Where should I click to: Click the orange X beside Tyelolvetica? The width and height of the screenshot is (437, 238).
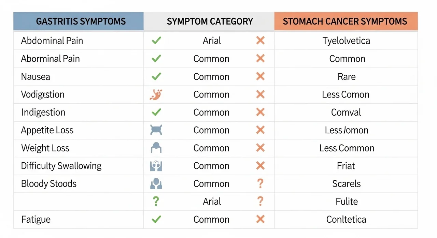(x=260, y=41)
